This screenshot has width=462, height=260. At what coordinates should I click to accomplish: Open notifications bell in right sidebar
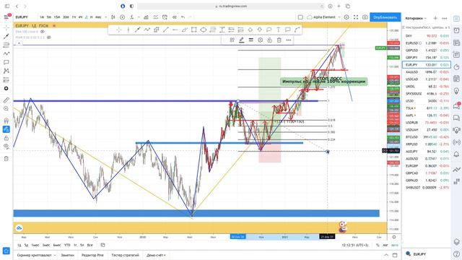(x=456, y=154)
